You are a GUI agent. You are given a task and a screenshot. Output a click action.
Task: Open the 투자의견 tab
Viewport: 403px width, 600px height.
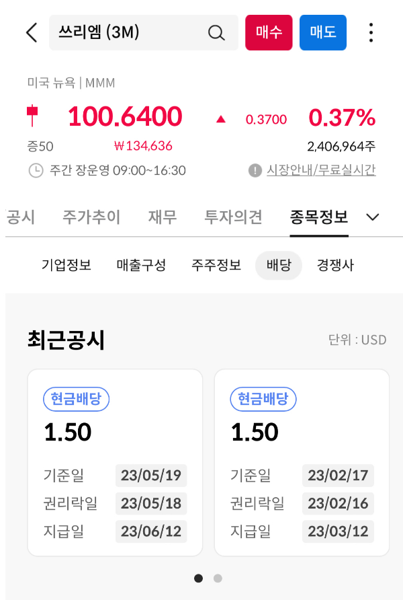pyautogui.click(x=232, y=217)
